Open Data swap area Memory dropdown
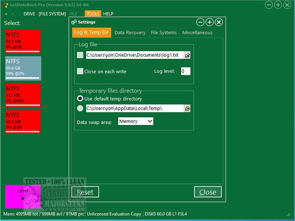 [136, 121]
